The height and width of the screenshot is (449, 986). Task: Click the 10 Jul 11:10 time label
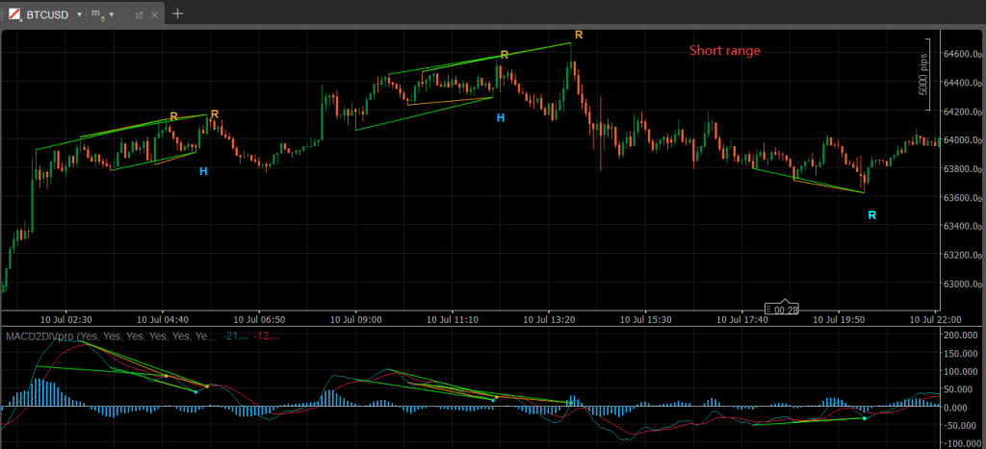click(x=453, y=319)
